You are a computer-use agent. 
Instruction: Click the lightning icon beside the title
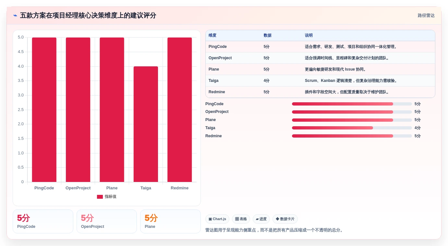[x=15, y=16]
